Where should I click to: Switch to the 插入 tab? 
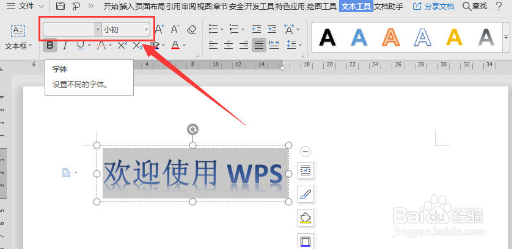tap(127, 6)
